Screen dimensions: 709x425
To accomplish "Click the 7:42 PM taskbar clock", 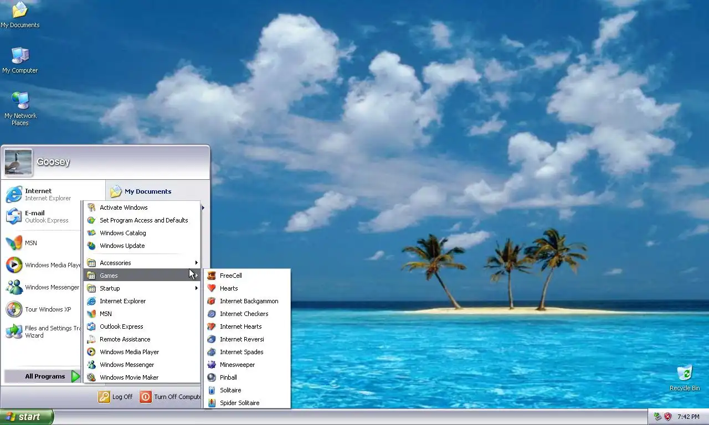I will [x=688, y=417].
